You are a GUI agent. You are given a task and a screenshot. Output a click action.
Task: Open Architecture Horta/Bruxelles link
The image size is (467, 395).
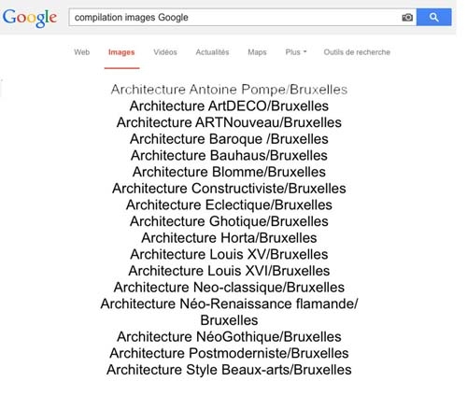coord(229,238)
